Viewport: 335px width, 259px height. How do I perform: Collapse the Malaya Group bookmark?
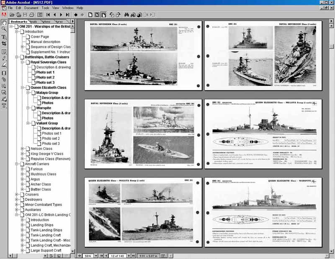[28, 92]
